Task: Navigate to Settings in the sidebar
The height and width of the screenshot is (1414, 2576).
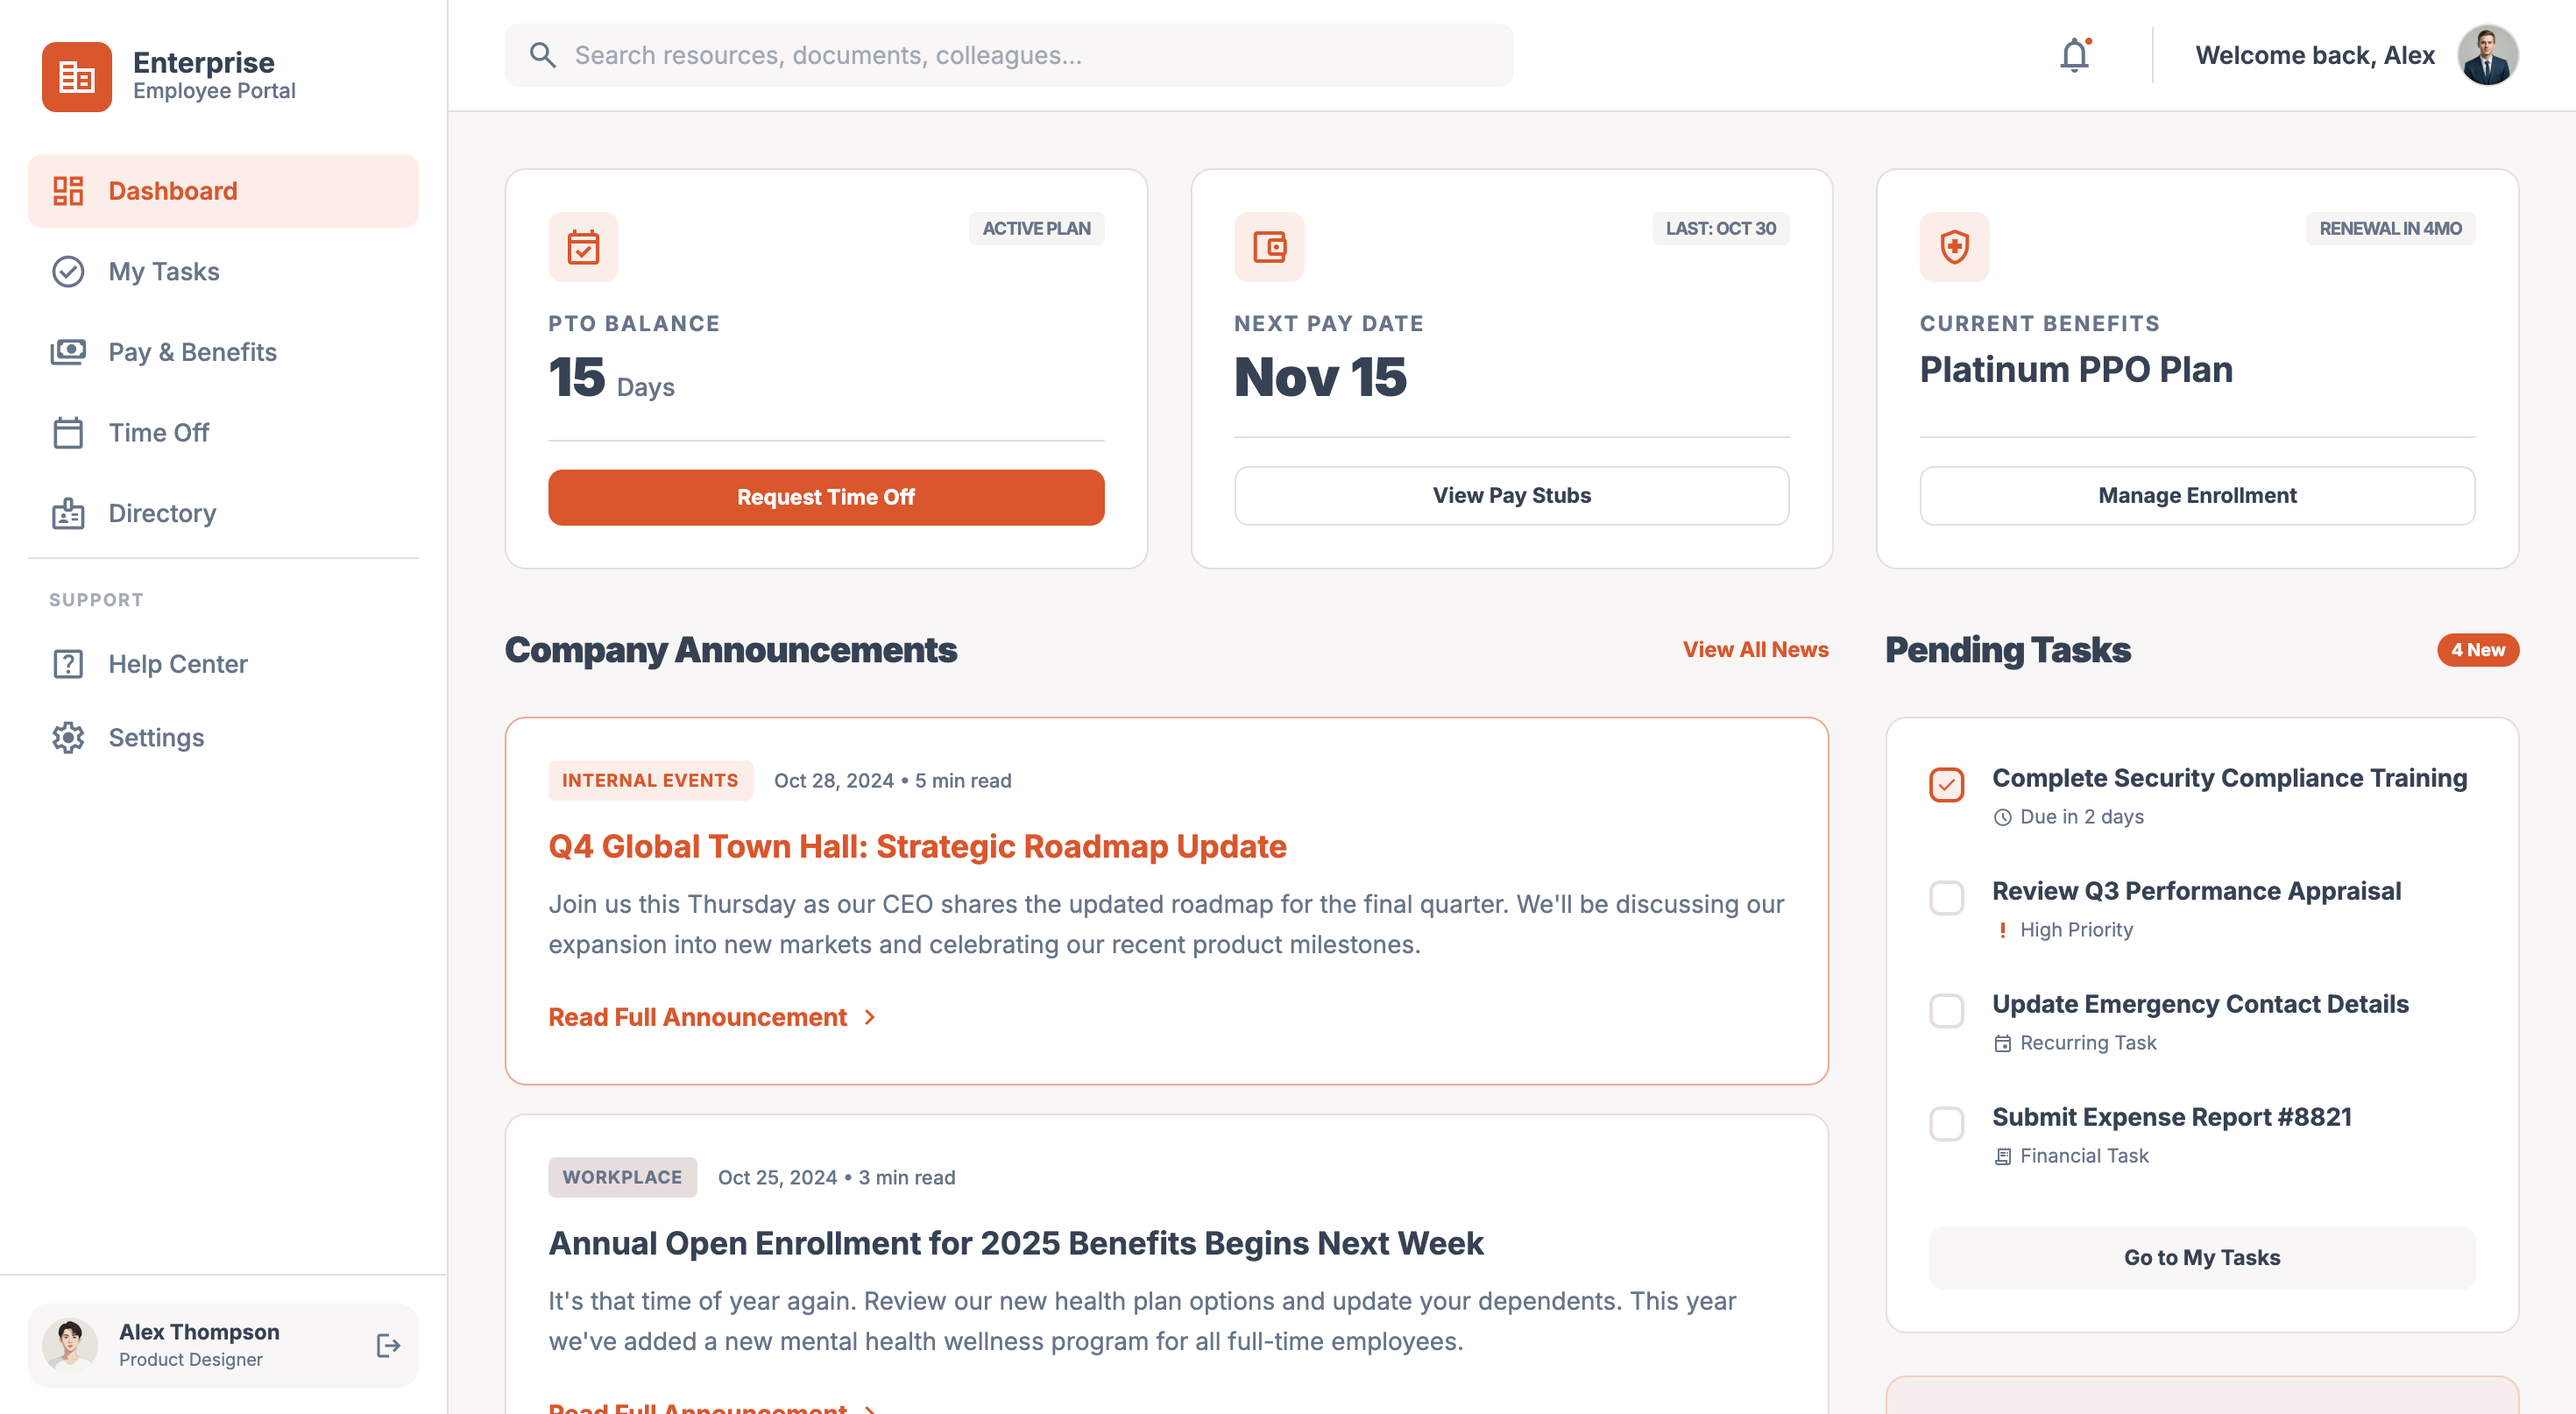Action: [x=156, y=737]
